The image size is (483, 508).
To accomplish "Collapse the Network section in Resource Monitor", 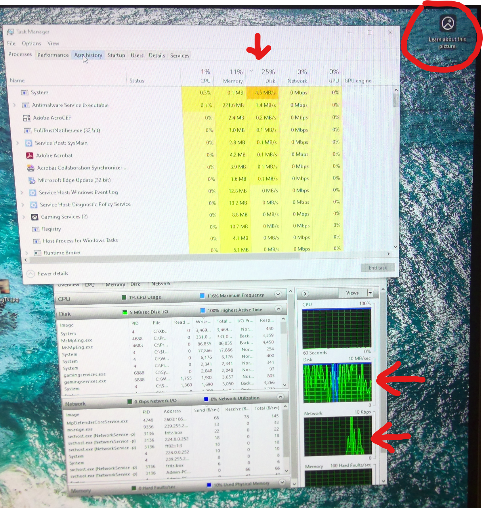I will point(280,397).
